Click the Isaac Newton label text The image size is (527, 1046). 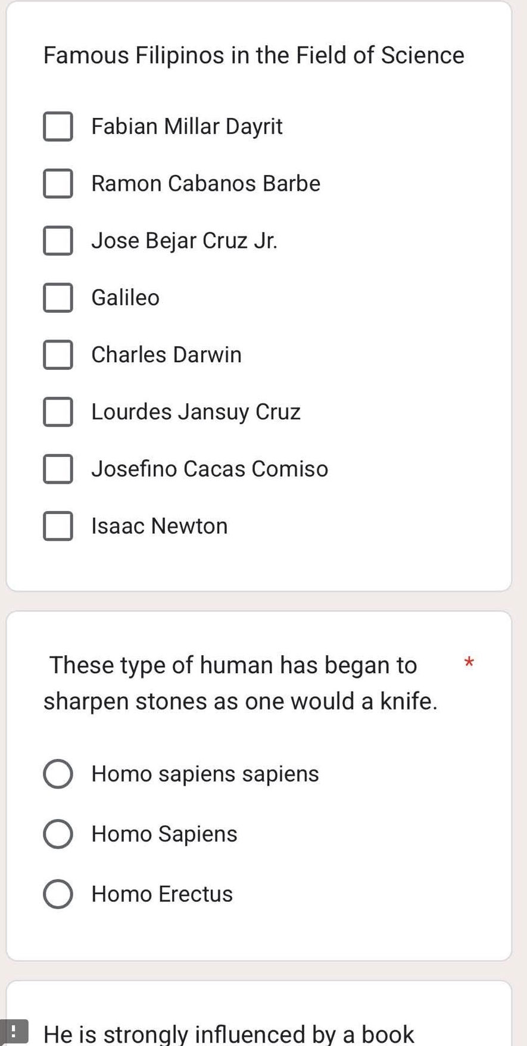coord(160,525)
